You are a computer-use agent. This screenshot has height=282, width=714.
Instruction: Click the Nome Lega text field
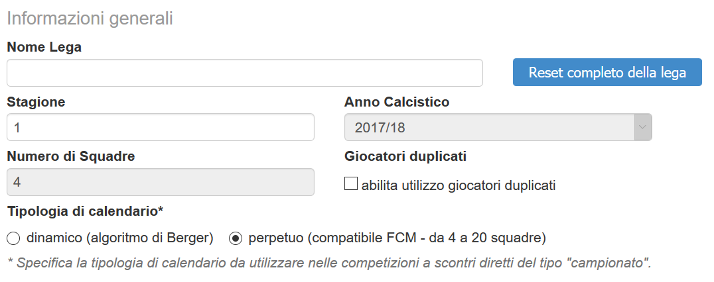pyautogui.click(x=244, y=73)
